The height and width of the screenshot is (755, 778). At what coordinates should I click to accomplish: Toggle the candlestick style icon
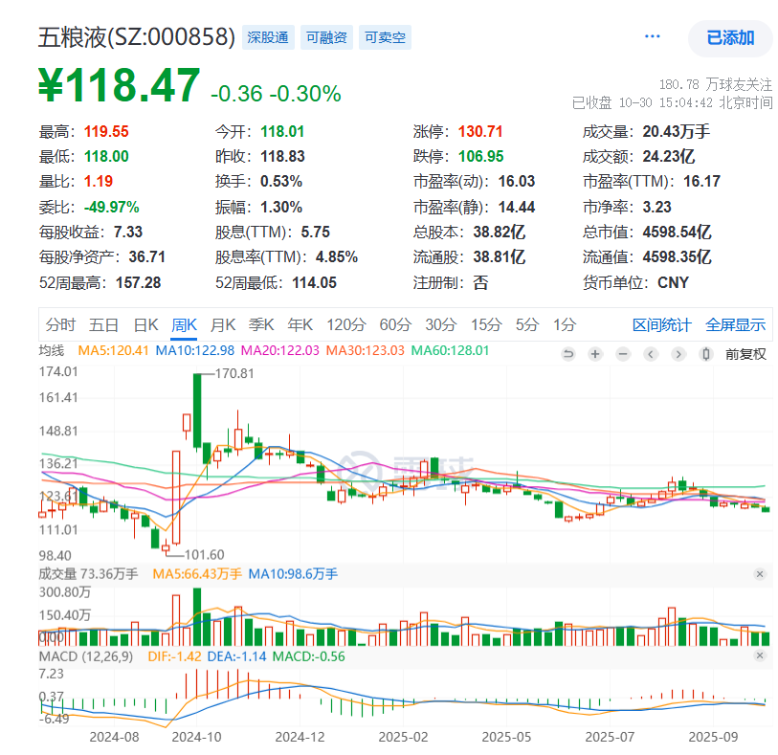click(706, 354)
